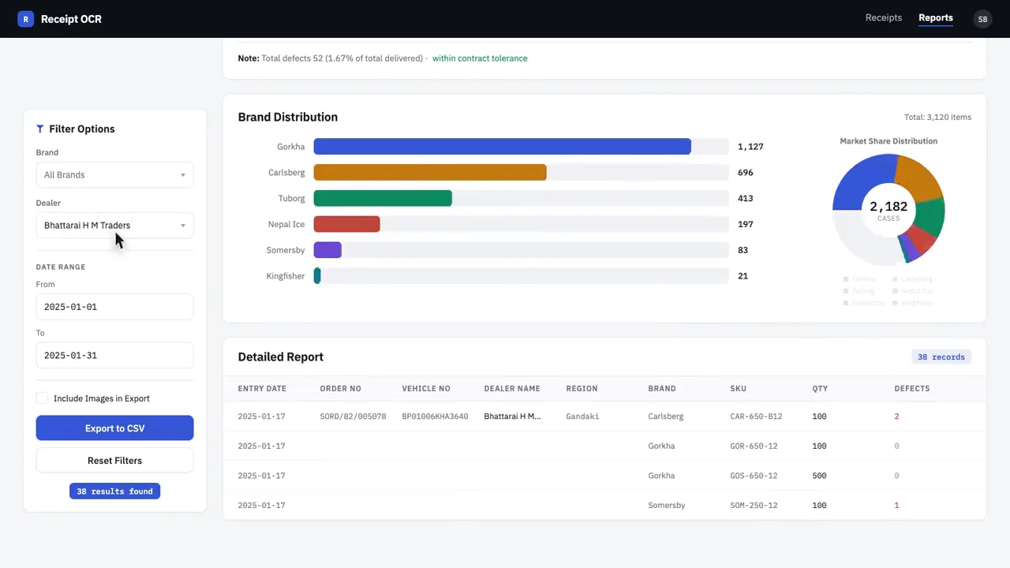Image resolution: width=1010 pixels, height=568 pixels.
Task: Click the Bhattarai H M... dealer cell
Action: pyautogui.click(x=513, y=417)
